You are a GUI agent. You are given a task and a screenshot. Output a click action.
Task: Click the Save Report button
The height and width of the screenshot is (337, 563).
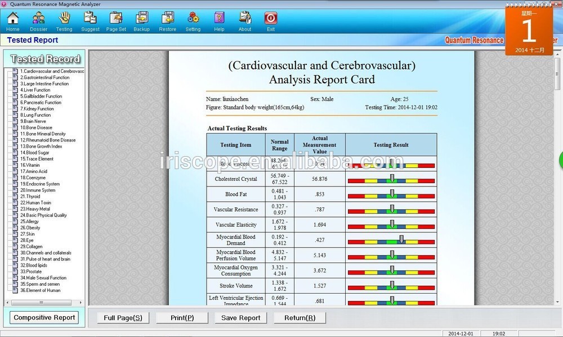pos(240,318)
